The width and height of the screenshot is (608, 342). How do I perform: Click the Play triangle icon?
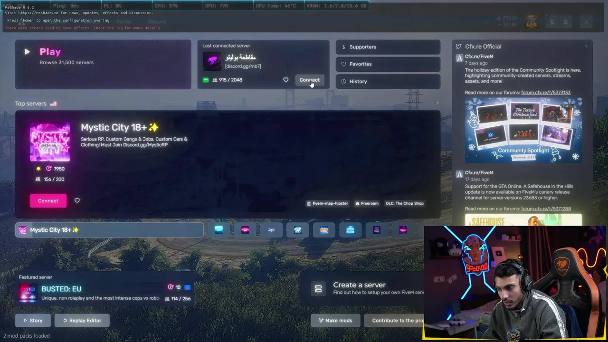tap(27, 52)
